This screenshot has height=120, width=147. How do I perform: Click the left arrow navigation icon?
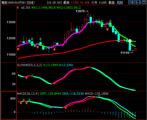tap(130, 2)
